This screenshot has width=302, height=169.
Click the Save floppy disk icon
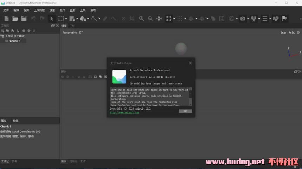tap(24, 19)
